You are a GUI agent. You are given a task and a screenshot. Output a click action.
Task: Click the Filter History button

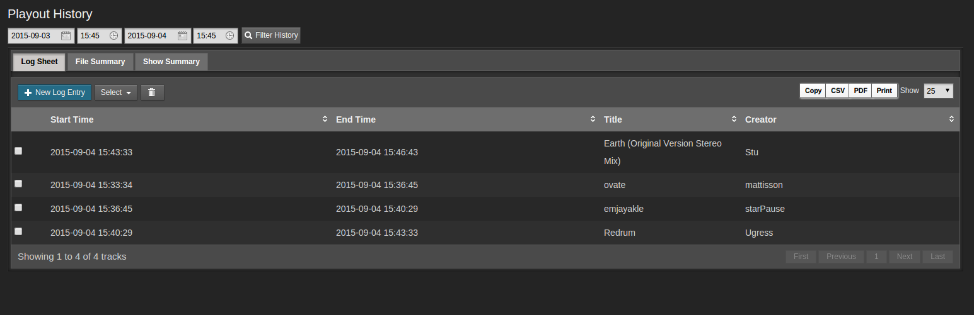[x=271, y=35]
